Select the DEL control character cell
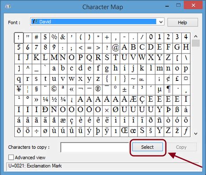This screenshot has width=206, height=175. (x=142, y=79)
